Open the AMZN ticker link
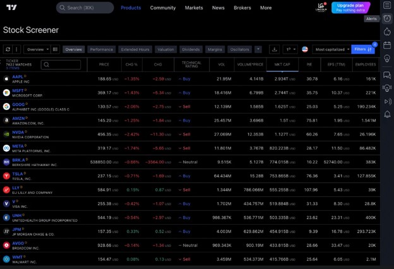The image size is (394, 269). 18,118
